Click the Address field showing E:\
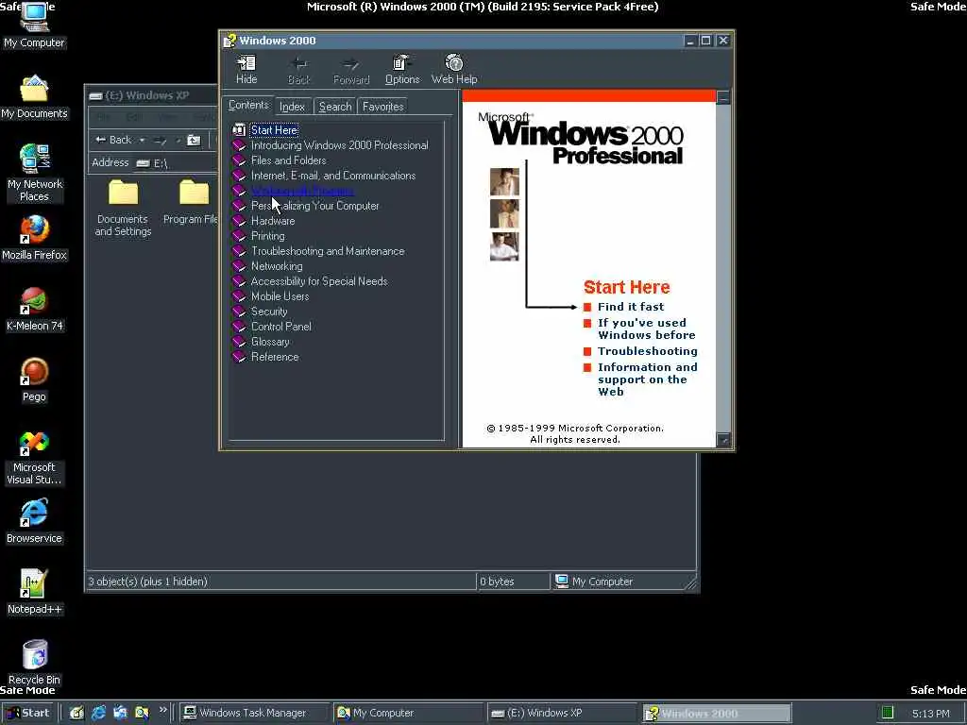The image size is (967, 725). [x=176, y=162]
